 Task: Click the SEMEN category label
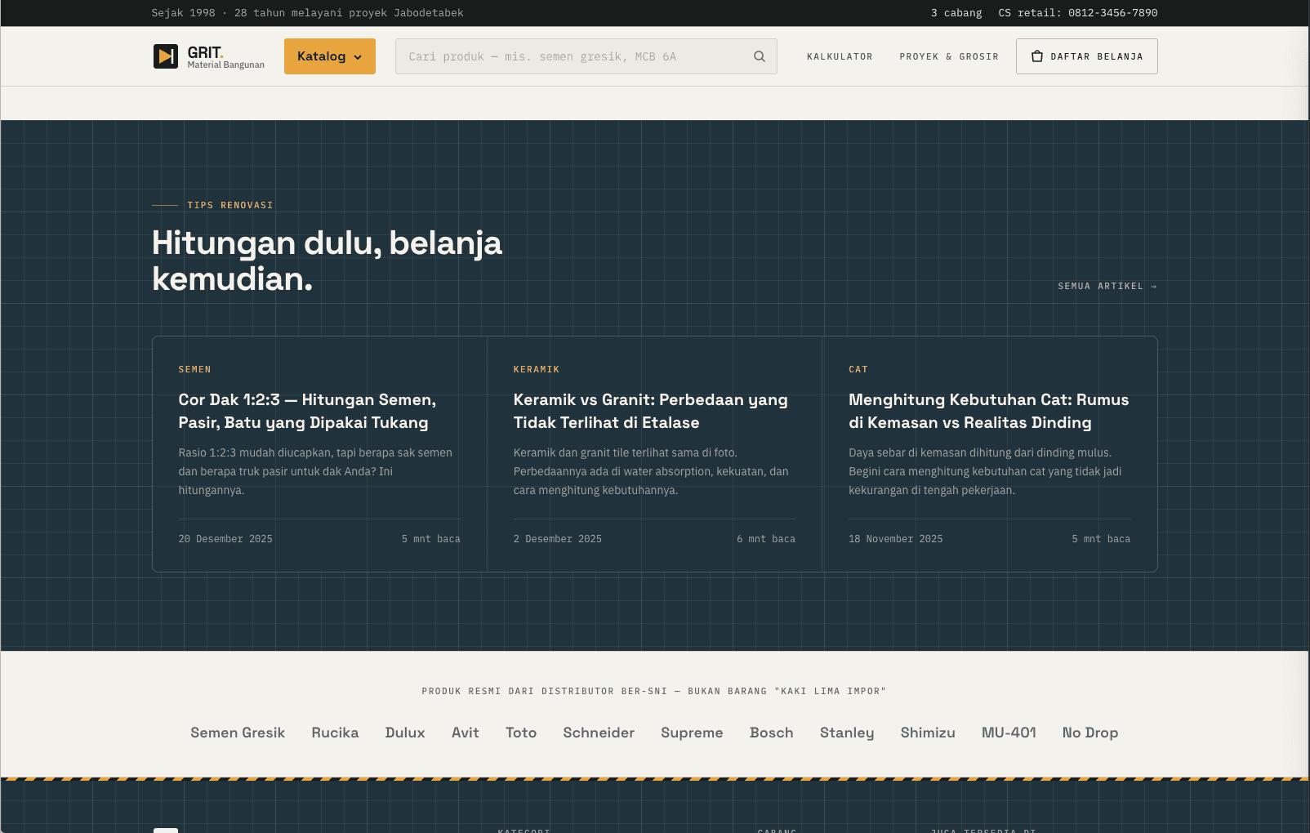[x=194, y=369]
